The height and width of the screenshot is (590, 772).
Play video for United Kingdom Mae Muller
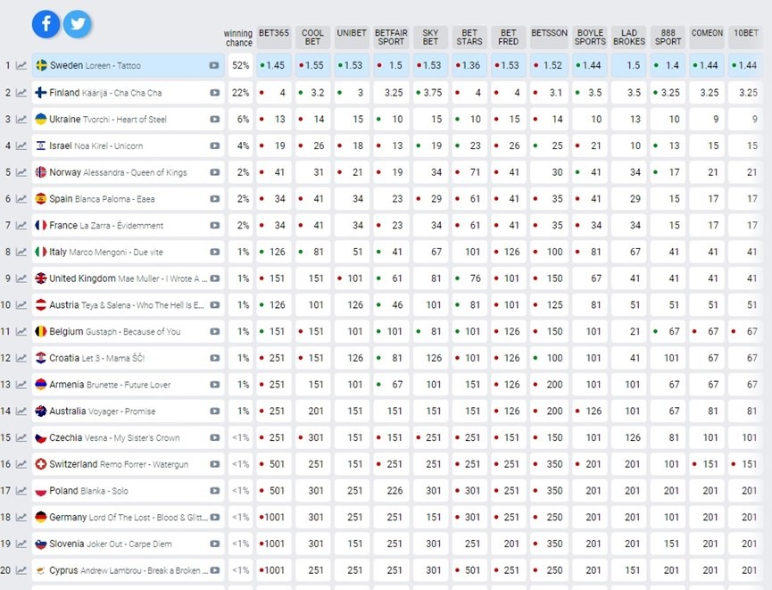click(214, 278)
